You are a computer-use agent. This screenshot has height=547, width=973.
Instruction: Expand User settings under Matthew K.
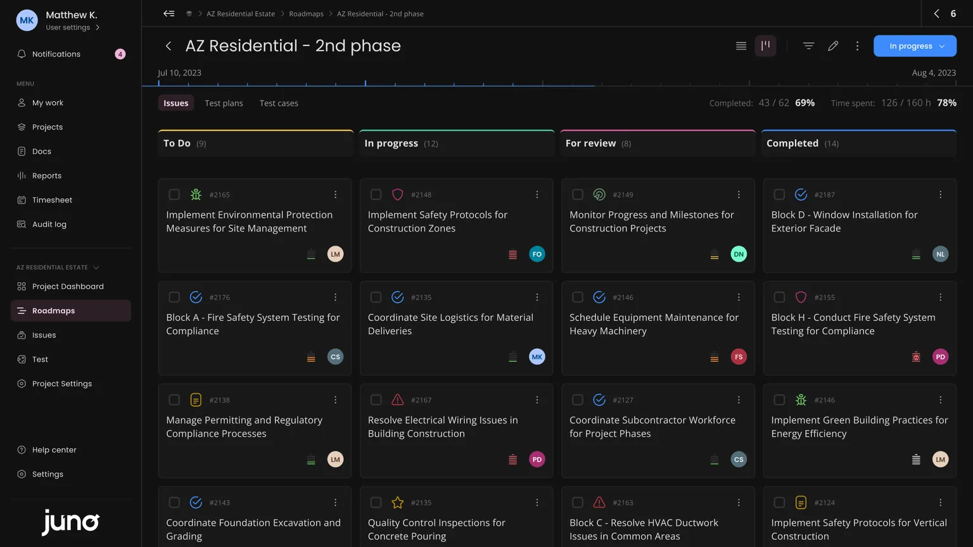[72, 27]
